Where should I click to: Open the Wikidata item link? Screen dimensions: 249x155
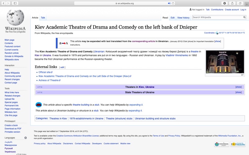pyautogui.click(x=11, y=112)
